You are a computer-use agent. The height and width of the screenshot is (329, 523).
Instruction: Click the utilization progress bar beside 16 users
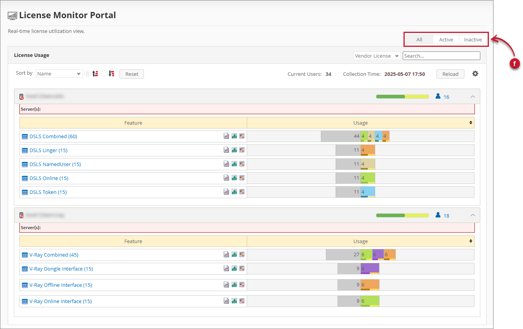click(402, 96)
